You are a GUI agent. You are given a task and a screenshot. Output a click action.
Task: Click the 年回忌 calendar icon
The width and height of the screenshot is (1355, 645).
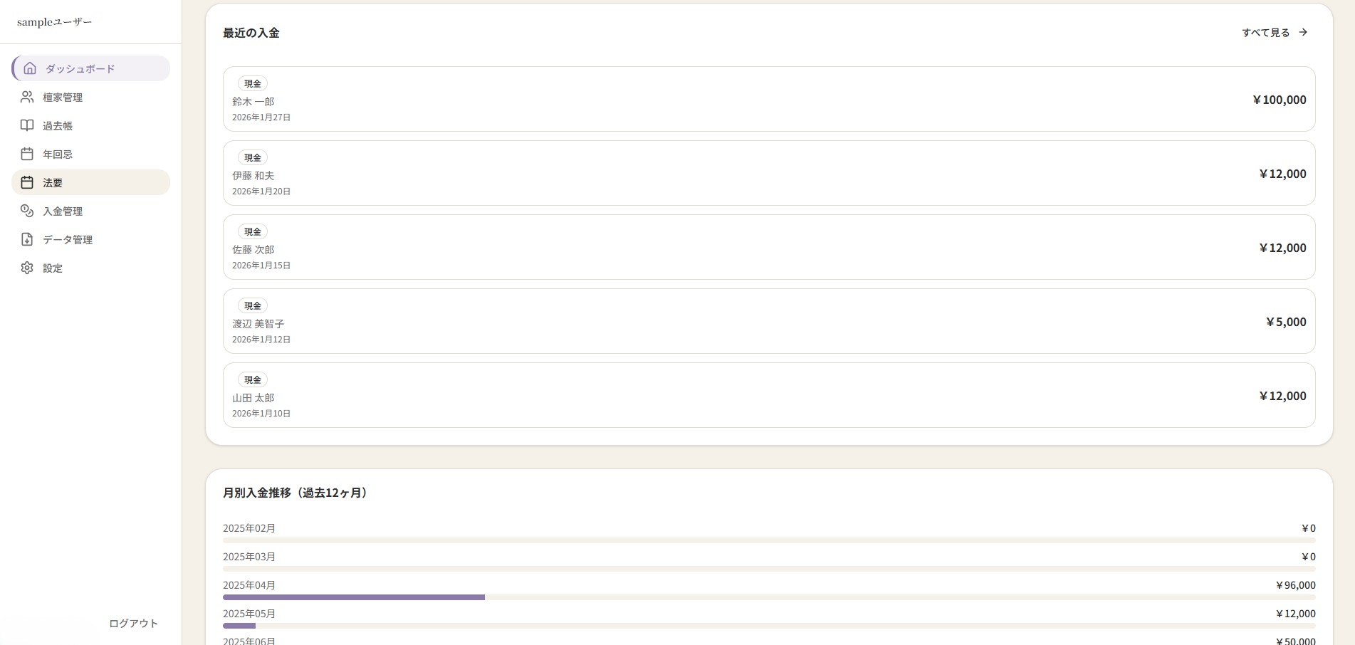pos(27,154)
